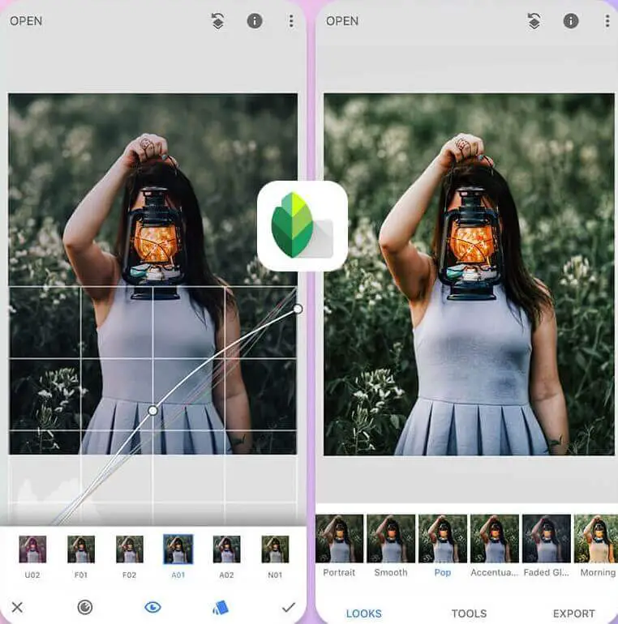
Task: Select the A01 curve preset thumbnail
Action: tap(178, 549)
